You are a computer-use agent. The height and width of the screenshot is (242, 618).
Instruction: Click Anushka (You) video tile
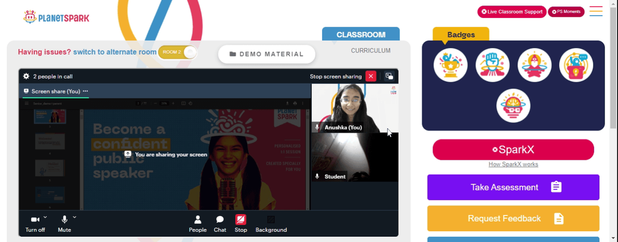coord(355,108)
